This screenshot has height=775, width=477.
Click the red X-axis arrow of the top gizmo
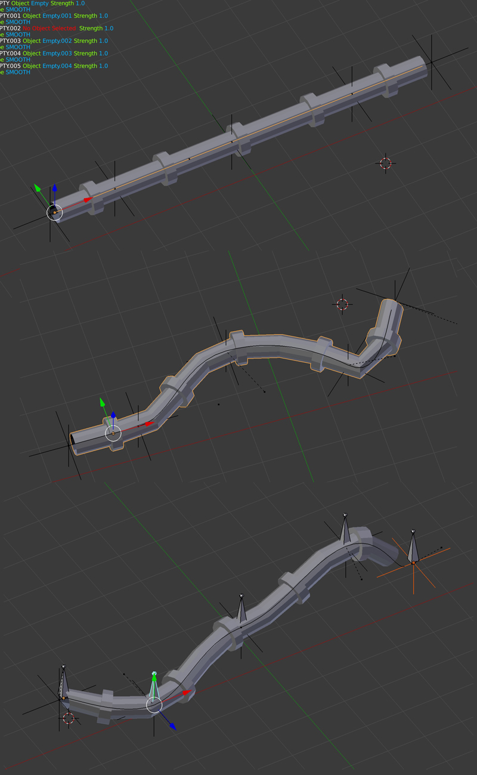(88, 200)
